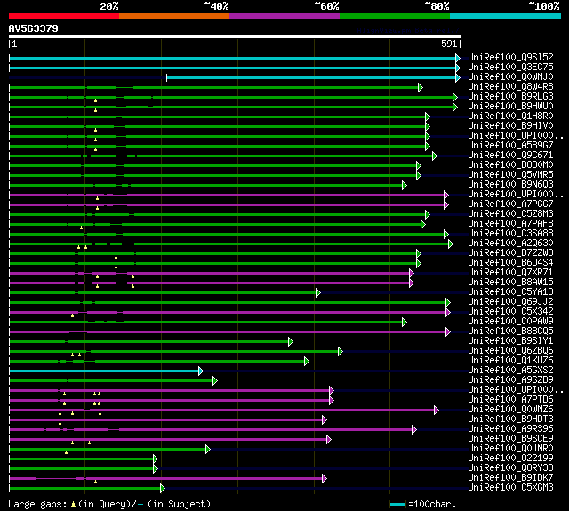Open the hit UniRef100_A5B9G7
Image resolution: width=569 pixels, height=511 pixels.
(x=510, y=146)
